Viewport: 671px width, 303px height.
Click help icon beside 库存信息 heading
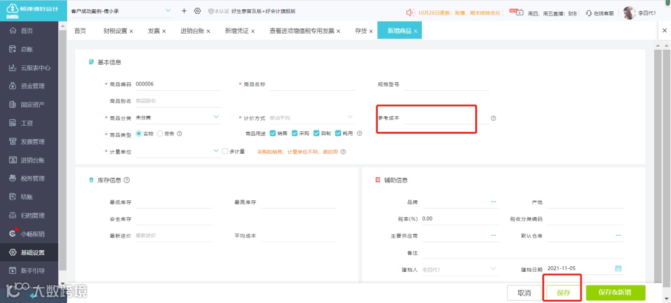[127, 180]
